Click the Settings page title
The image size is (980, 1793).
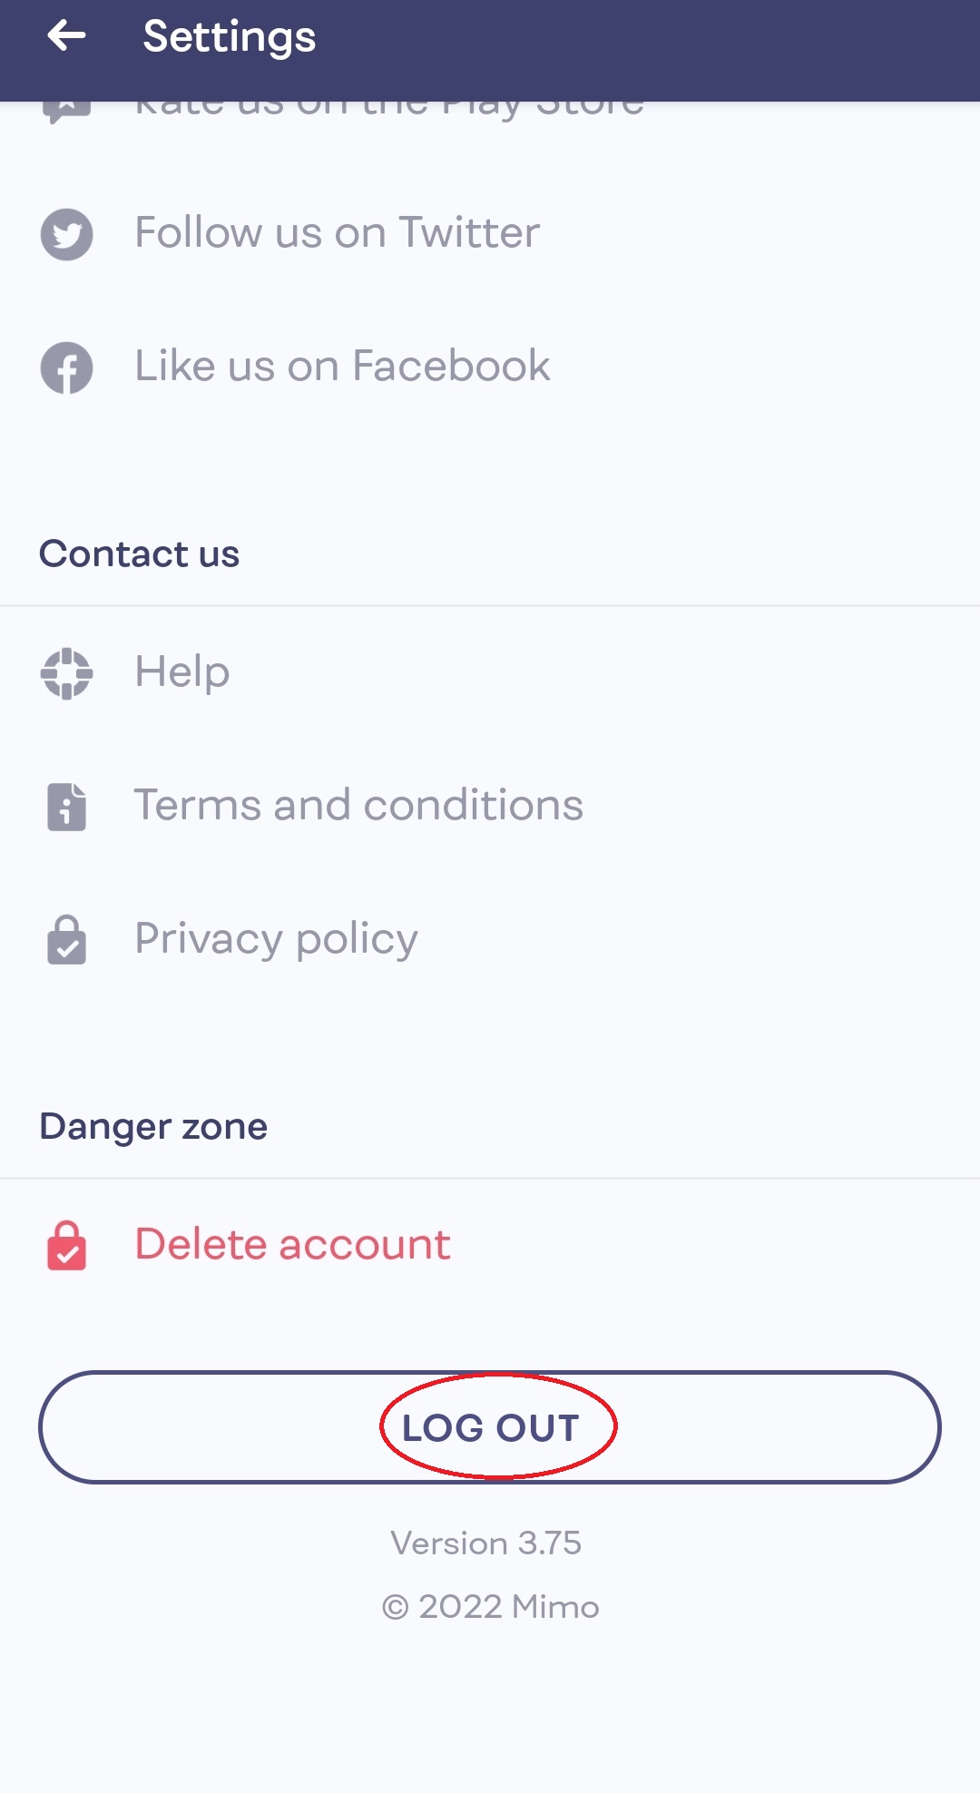[x=229, y=36]
